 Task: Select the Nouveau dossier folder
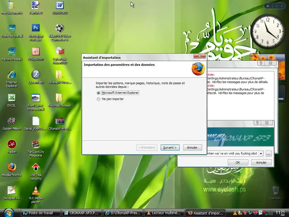coord(60,101)
